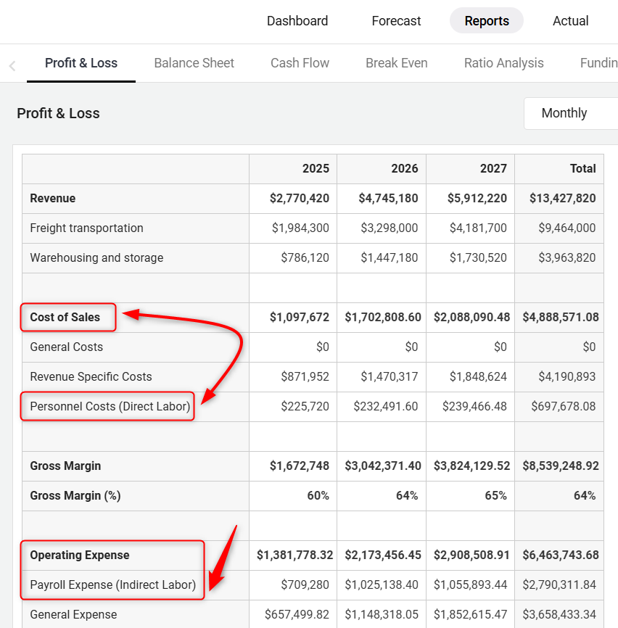This screenshot has width=618, height=628.
Task: Select the Revenue row label
Action: 53,198
